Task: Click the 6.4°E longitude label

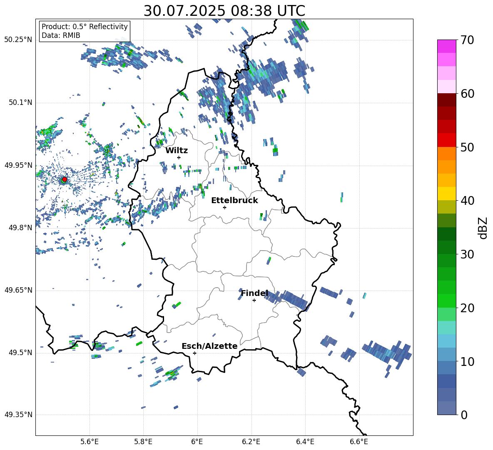Action: point(305,442)
